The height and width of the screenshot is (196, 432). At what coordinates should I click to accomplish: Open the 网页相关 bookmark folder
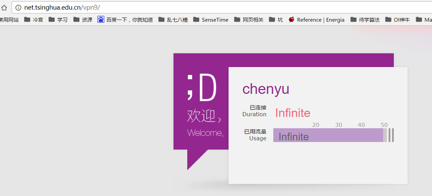pos(249,20)
